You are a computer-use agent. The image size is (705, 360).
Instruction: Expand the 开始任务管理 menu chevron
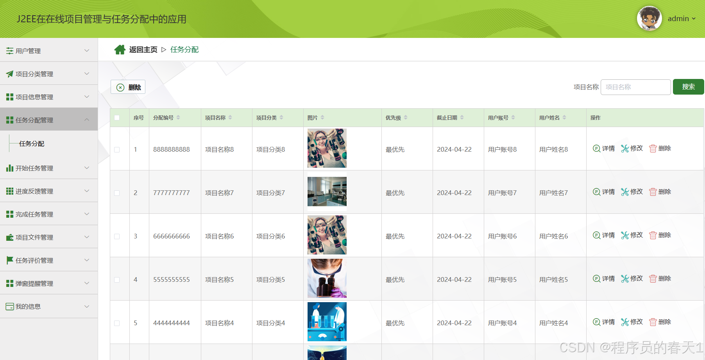(87, 168)
